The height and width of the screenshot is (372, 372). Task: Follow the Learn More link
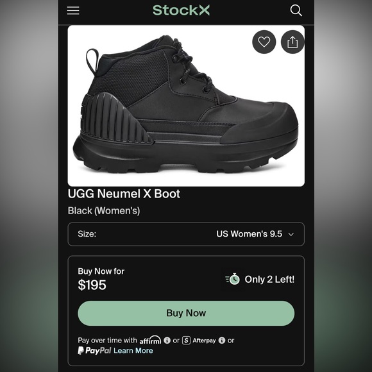[133, 351]
